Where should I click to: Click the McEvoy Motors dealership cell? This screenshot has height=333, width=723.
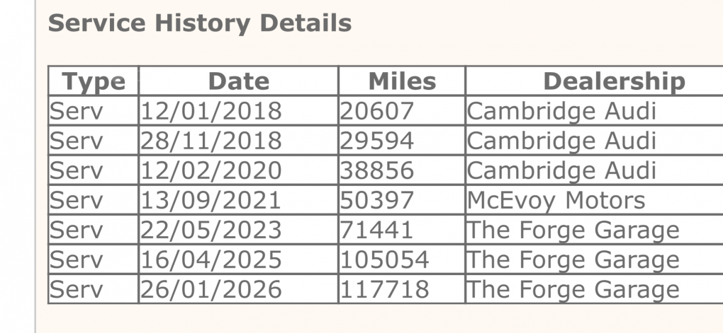click(x=556, y=200)
